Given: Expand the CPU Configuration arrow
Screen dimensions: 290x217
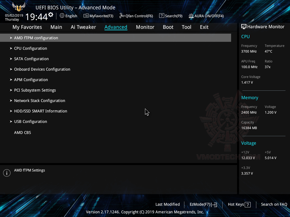Looking at the screenshot, I should 11,48.
